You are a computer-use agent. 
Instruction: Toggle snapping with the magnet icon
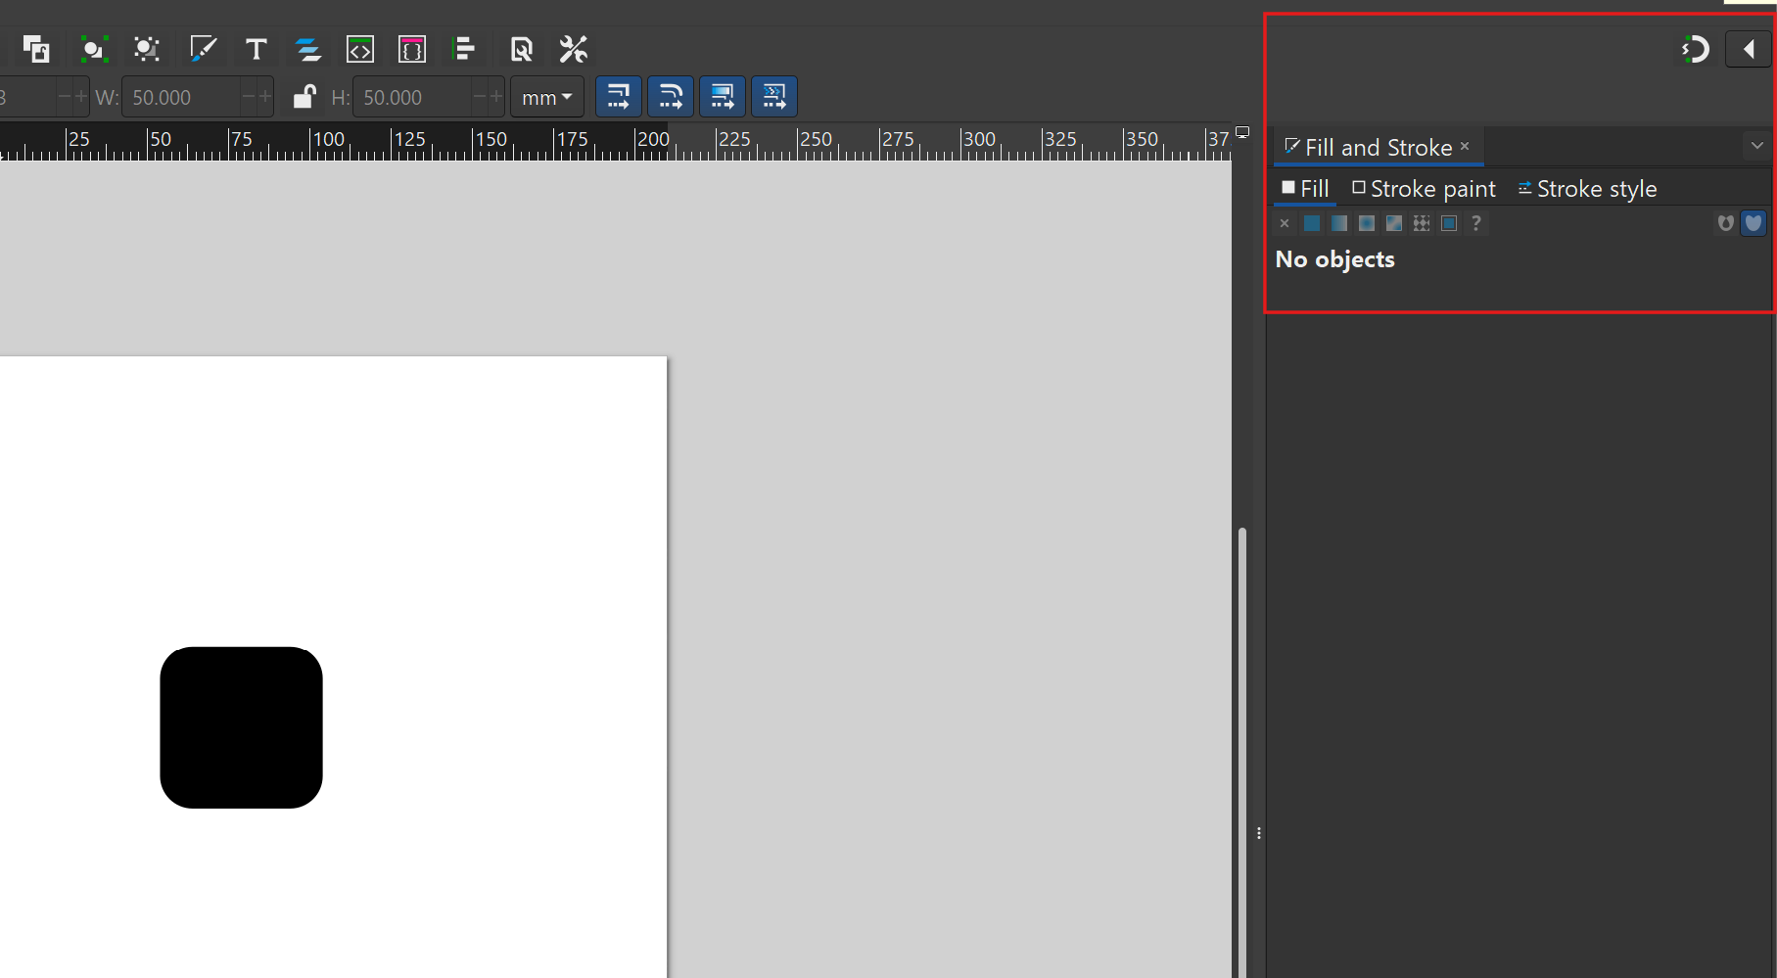(x=1695, y=49)
